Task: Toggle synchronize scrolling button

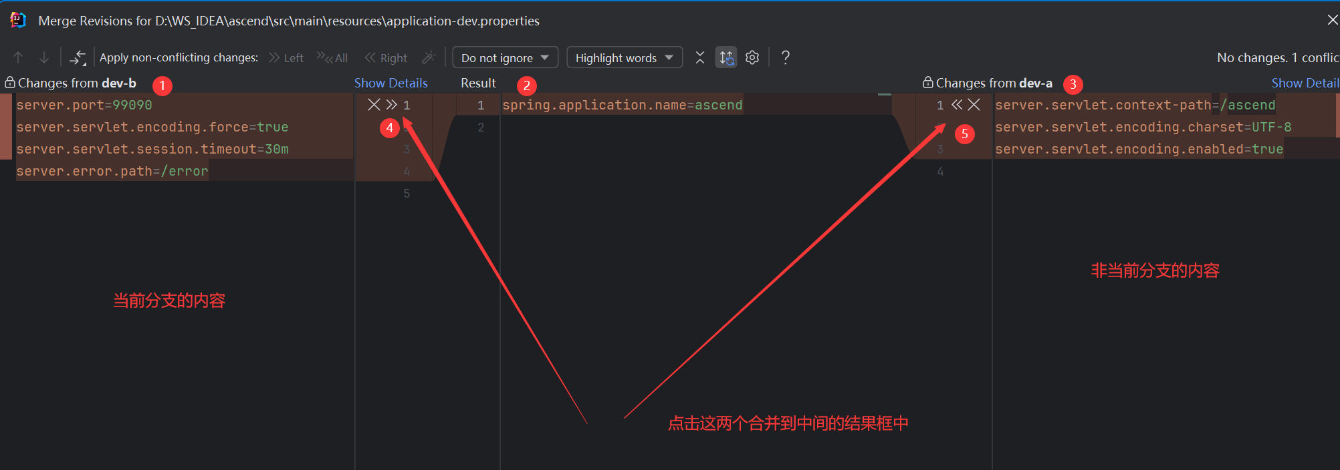Action: point(726,57)
